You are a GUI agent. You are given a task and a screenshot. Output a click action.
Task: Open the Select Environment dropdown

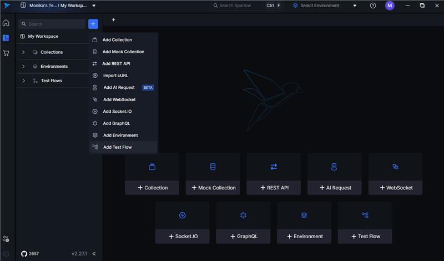pos(325,6)
